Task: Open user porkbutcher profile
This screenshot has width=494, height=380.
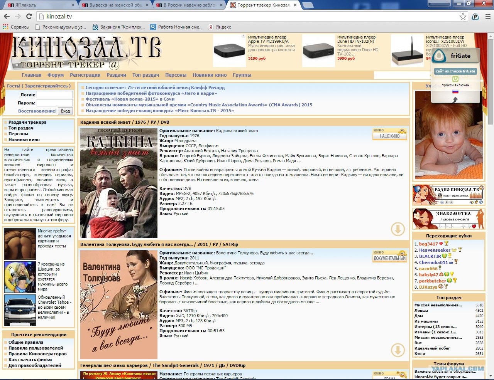Action: [433, 281]
